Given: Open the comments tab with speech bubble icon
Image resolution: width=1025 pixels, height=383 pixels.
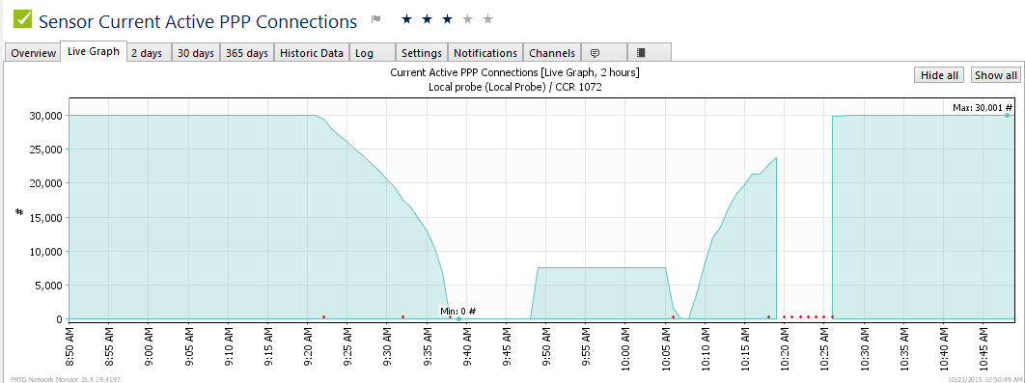Looking at the screenshot, I should (603, 53).
